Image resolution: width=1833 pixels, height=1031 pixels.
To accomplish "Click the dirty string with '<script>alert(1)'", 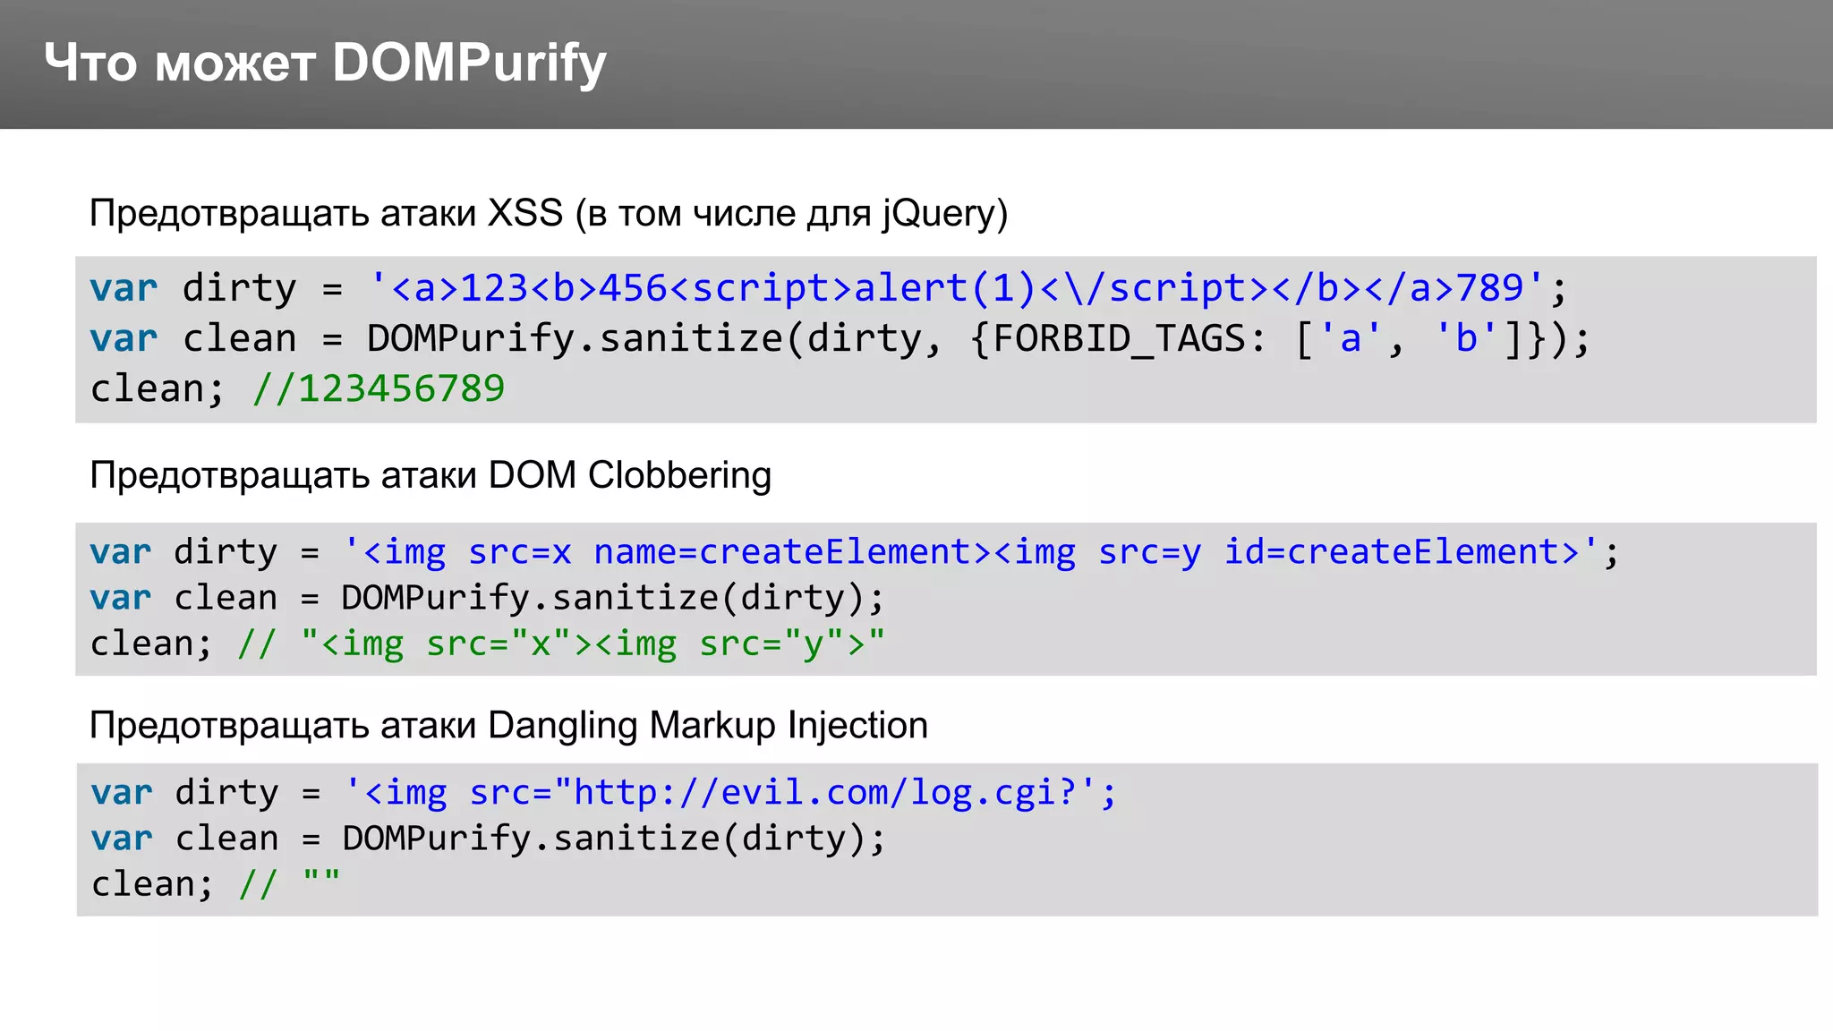I will pyautogui.click(x=958, y=288).
